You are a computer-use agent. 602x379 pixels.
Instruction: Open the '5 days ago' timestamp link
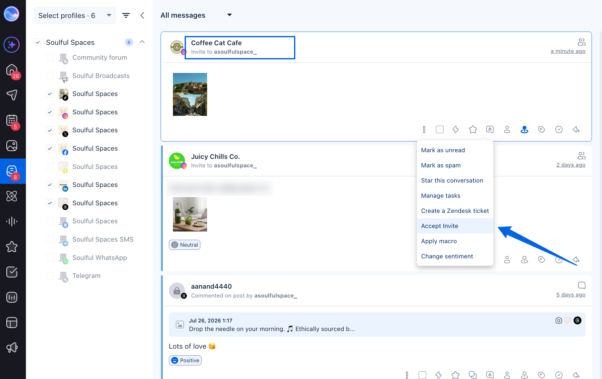tap(571, 295)
